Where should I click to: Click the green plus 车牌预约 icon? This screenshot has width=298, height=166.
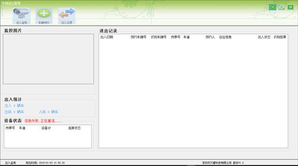click(44, 16)
